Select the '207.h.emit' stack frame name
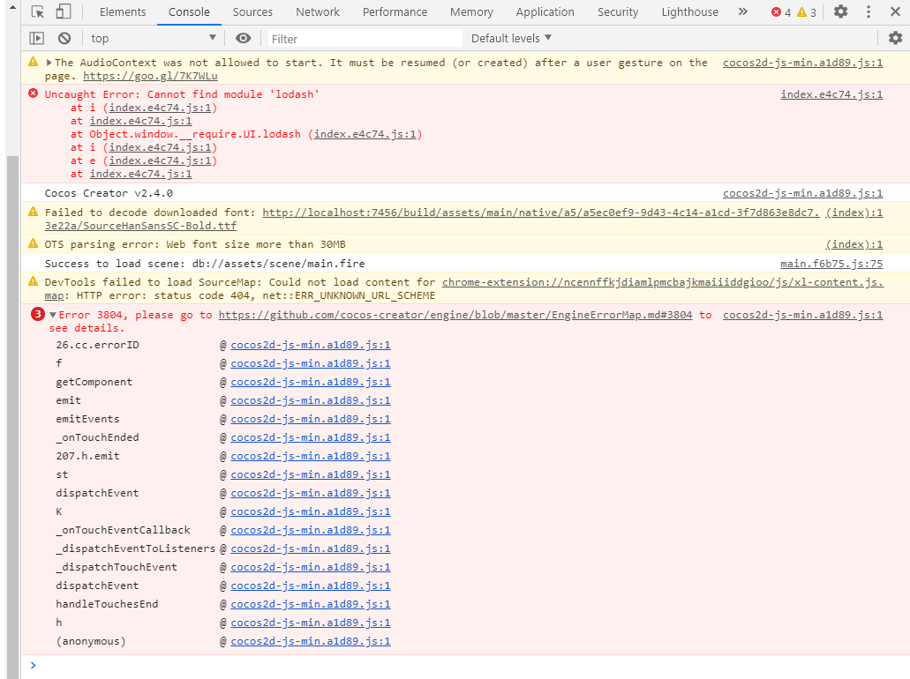The image size is (910, 679). click(x=87, y=456)
